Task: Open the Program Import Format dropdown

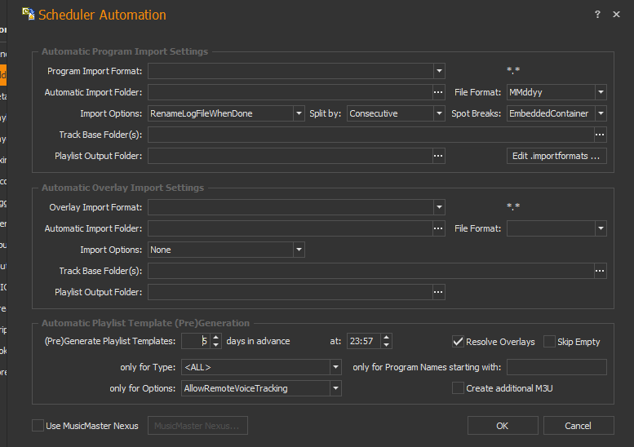Action: click(439, 71)
